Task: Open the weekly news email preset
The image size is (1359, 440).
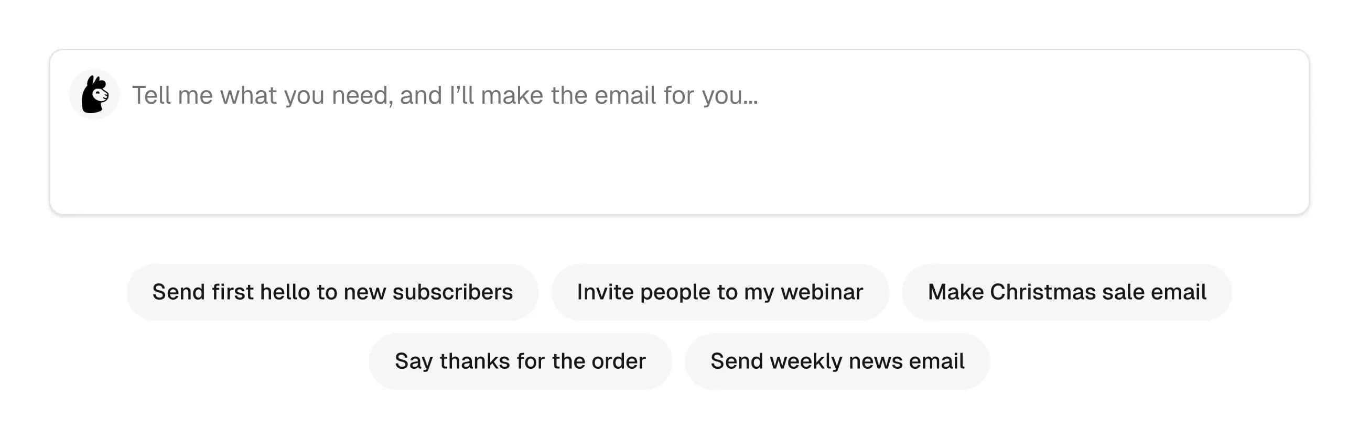Action: coord(837,361)
